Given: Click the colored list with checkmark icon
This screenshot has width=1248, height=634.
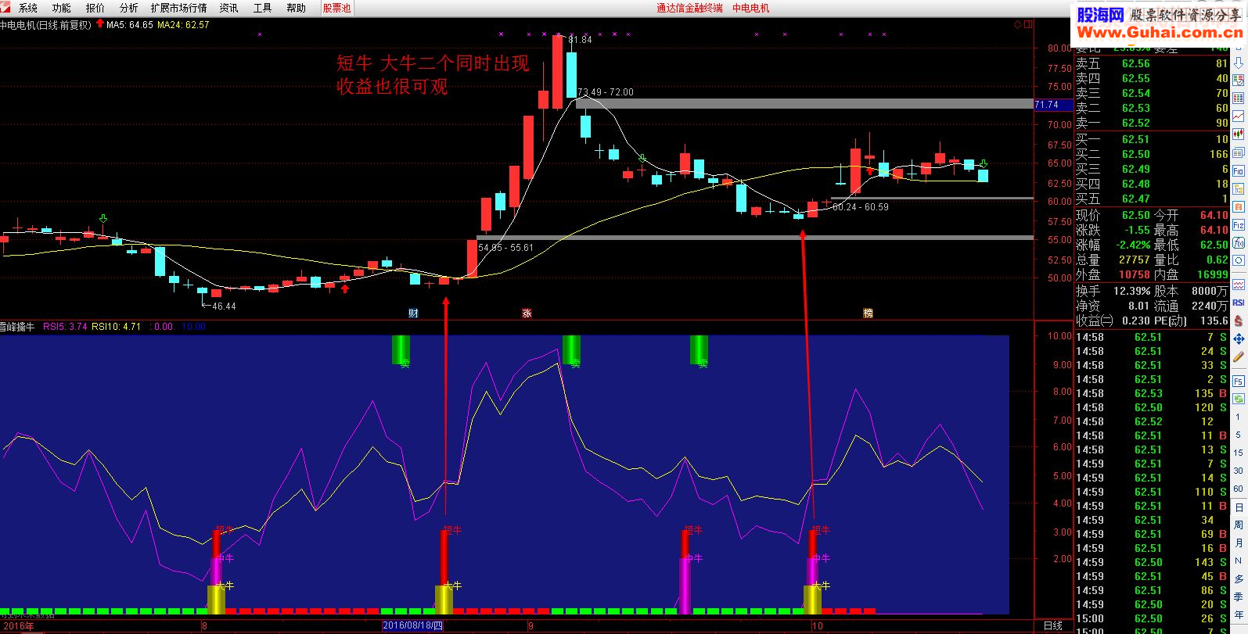Looking at the screenshot, I should tap(1239, 81).
